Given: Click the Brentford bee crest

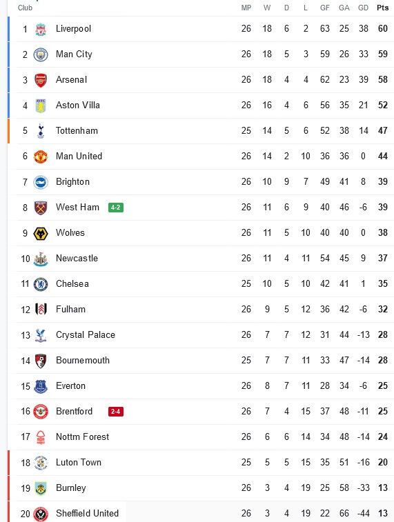Looking at the screenshot, I should pos(41,412).
